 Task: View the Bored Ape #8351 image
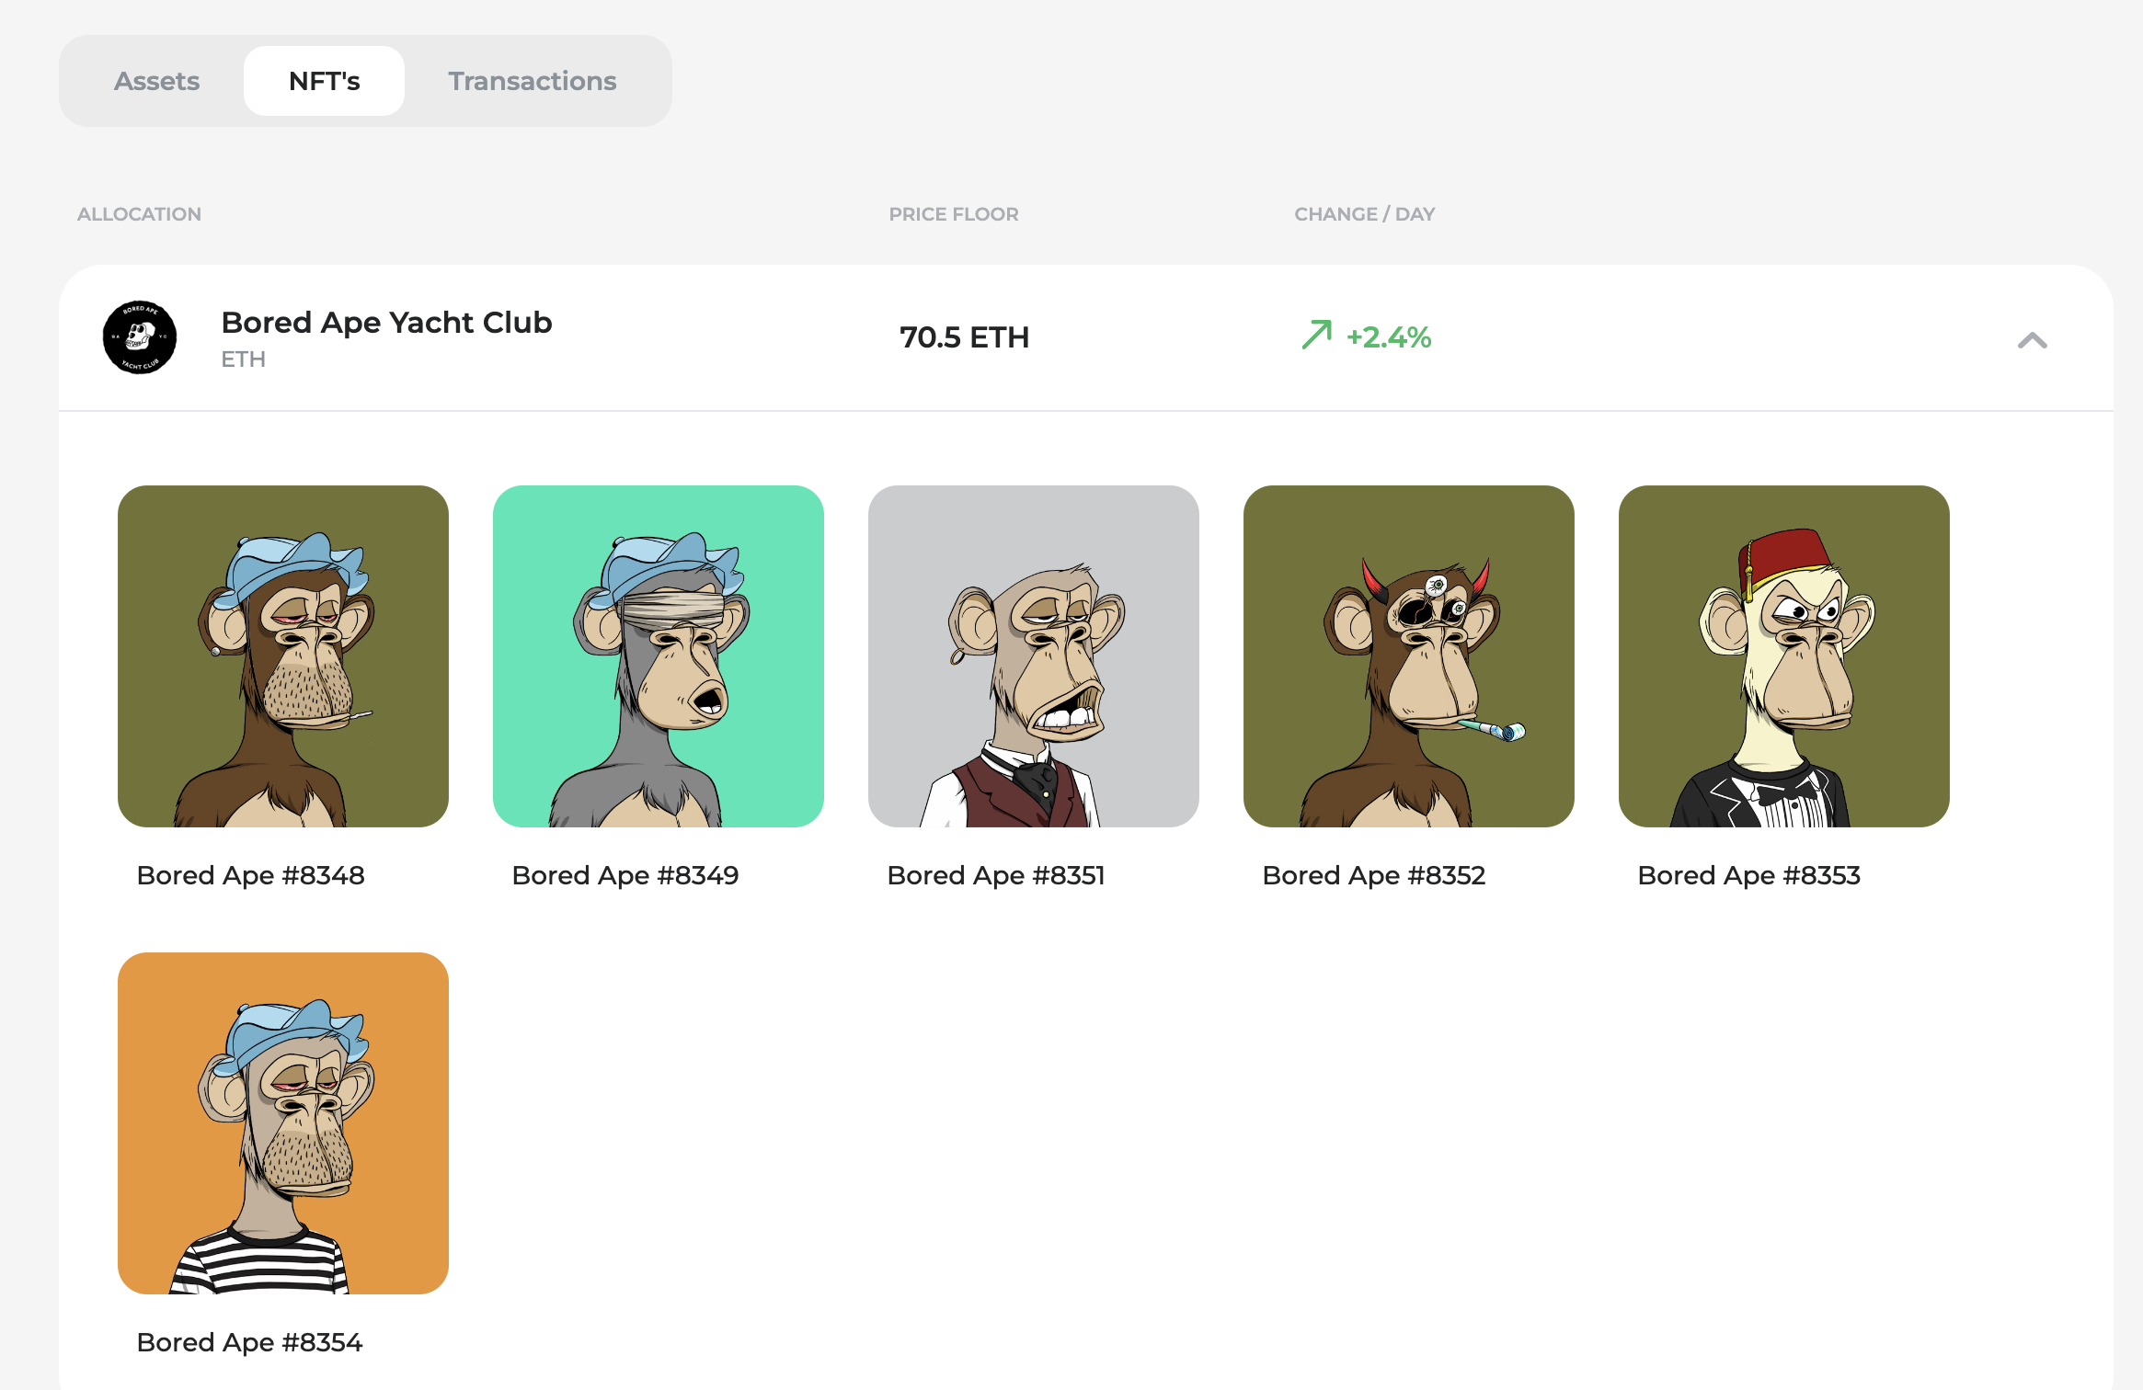click(x=1034, y=655)
